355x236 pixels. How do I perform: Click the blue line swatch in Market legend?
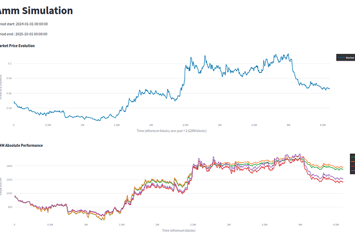(341, 58)
